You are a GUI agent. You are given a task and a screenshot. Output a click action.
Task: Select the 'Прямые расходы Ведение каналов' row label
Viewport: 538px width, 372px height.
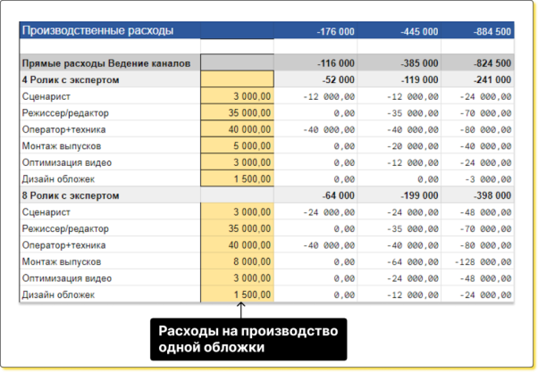pyautogui.click(x=106, y=63)
